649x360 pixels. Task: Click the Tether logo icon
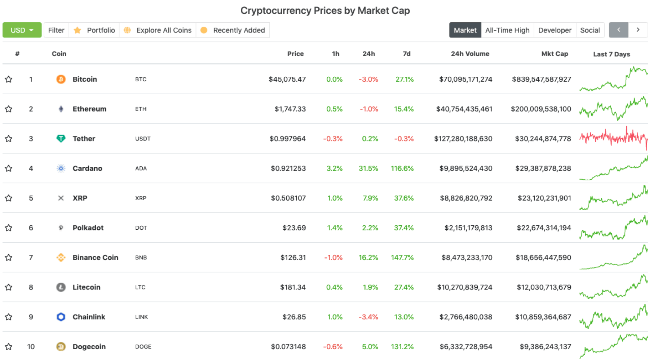point(61,139)
